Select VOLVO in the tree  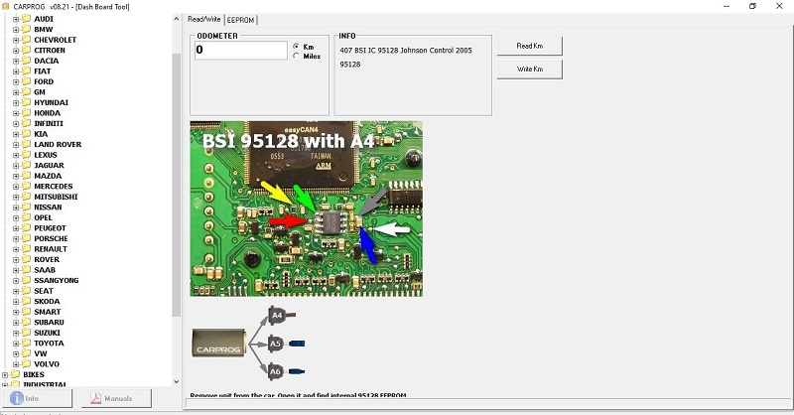click(47, 364)
